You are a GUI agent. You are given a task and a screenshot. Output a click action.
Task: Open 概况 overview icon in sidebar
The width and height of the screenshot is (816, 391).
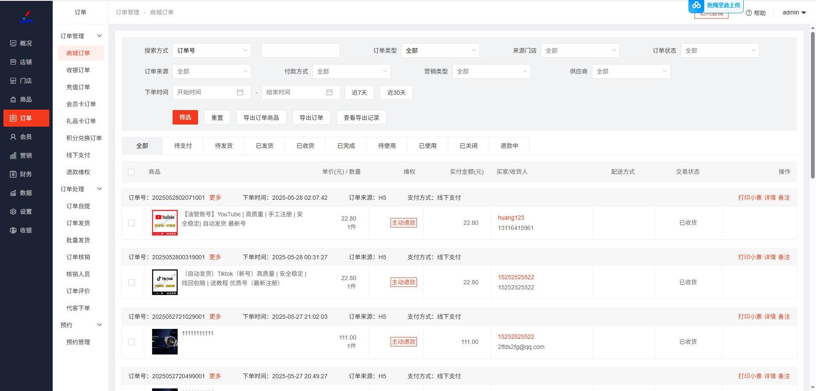click(13, 43)
